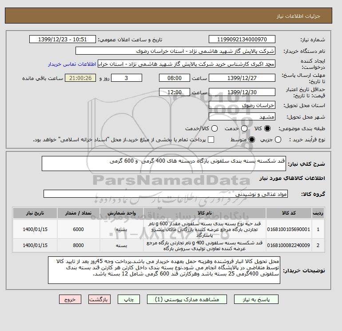
Task: Click the quantity cell 6000
Action: [x=79, y=229]
